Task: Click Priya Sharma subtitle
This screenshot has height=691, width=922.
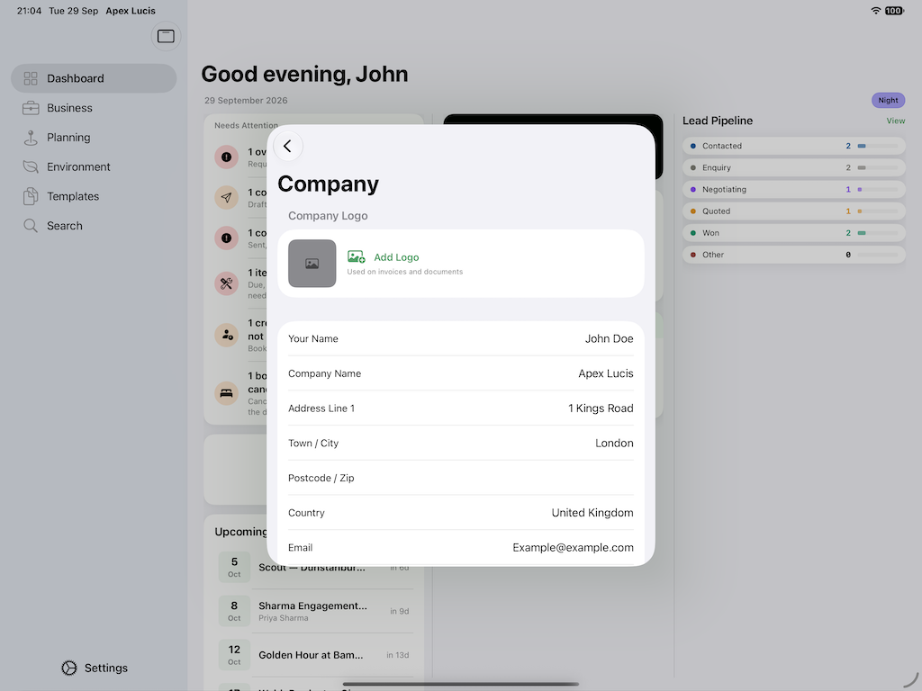Action: 284,618
